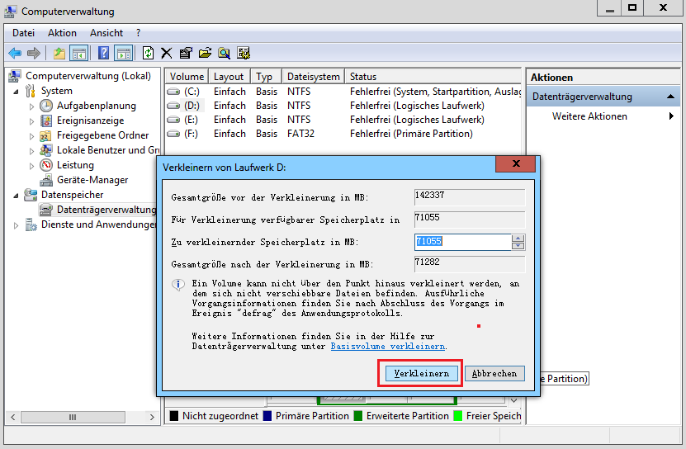Image resolution: width=686 pixels, height=449 pixels.
Task: Expand the Leistung tree node
Action: [31, 166]
